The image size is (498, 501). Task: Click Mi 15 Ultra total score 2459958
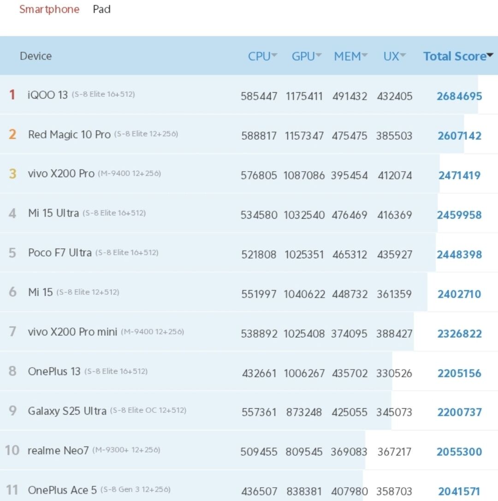point(459,215)
